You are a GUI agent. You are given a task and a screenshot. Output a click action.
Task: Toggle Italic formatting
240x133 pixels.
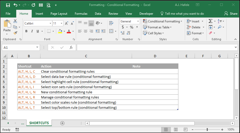point(32,31)
